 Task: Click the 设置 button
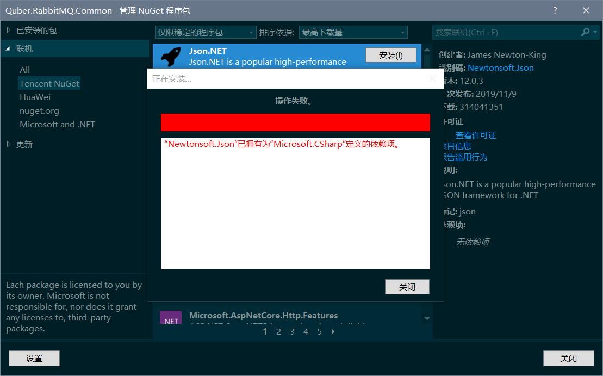point(34,358)
